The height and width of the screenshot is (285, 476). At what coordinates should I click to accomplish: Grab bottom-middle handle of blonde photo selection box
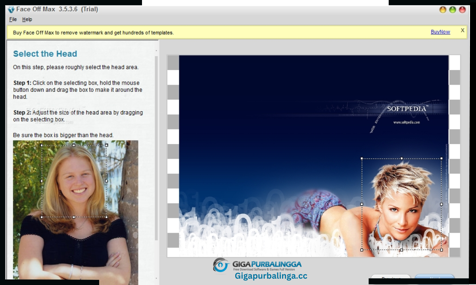74,217
